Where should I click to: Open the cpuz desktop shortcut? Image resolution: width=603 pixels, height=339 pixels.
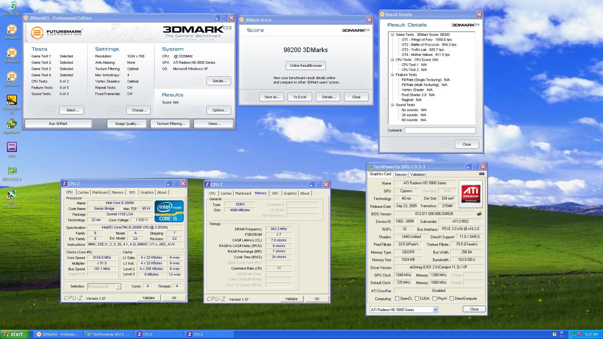(12, 149)
